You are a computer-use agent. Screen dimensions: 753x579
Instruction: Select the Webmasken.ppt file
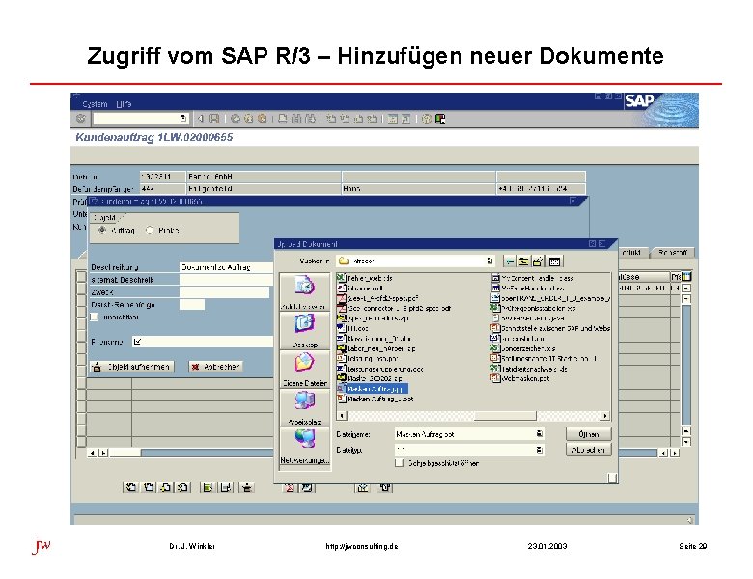[x=520, y=378]
